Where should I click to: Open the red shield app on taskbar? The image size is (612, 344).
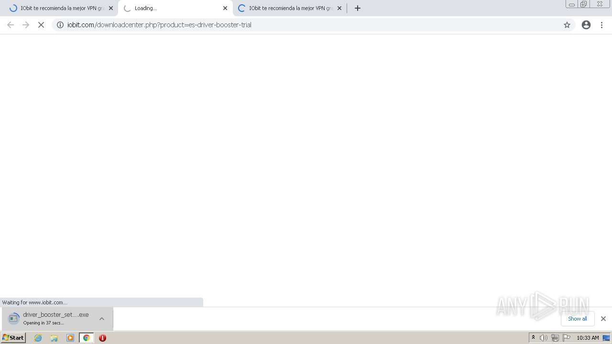click(102, 338)
